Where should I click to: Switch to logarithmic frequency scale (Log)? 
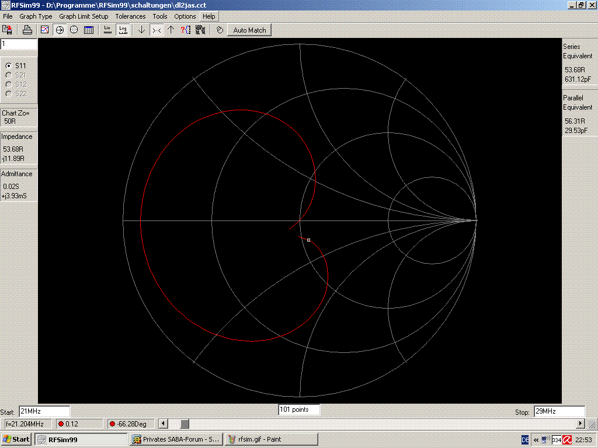pyautogui.click(x=123, y=30)
